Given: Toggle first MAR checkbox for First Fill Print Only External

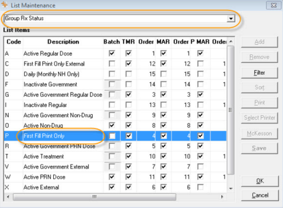Looking at the screenshot, I should tap(164, 63).
